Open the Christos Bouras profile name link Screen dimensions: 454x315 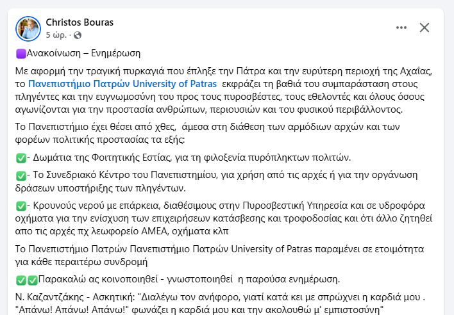tap(80, 22)
